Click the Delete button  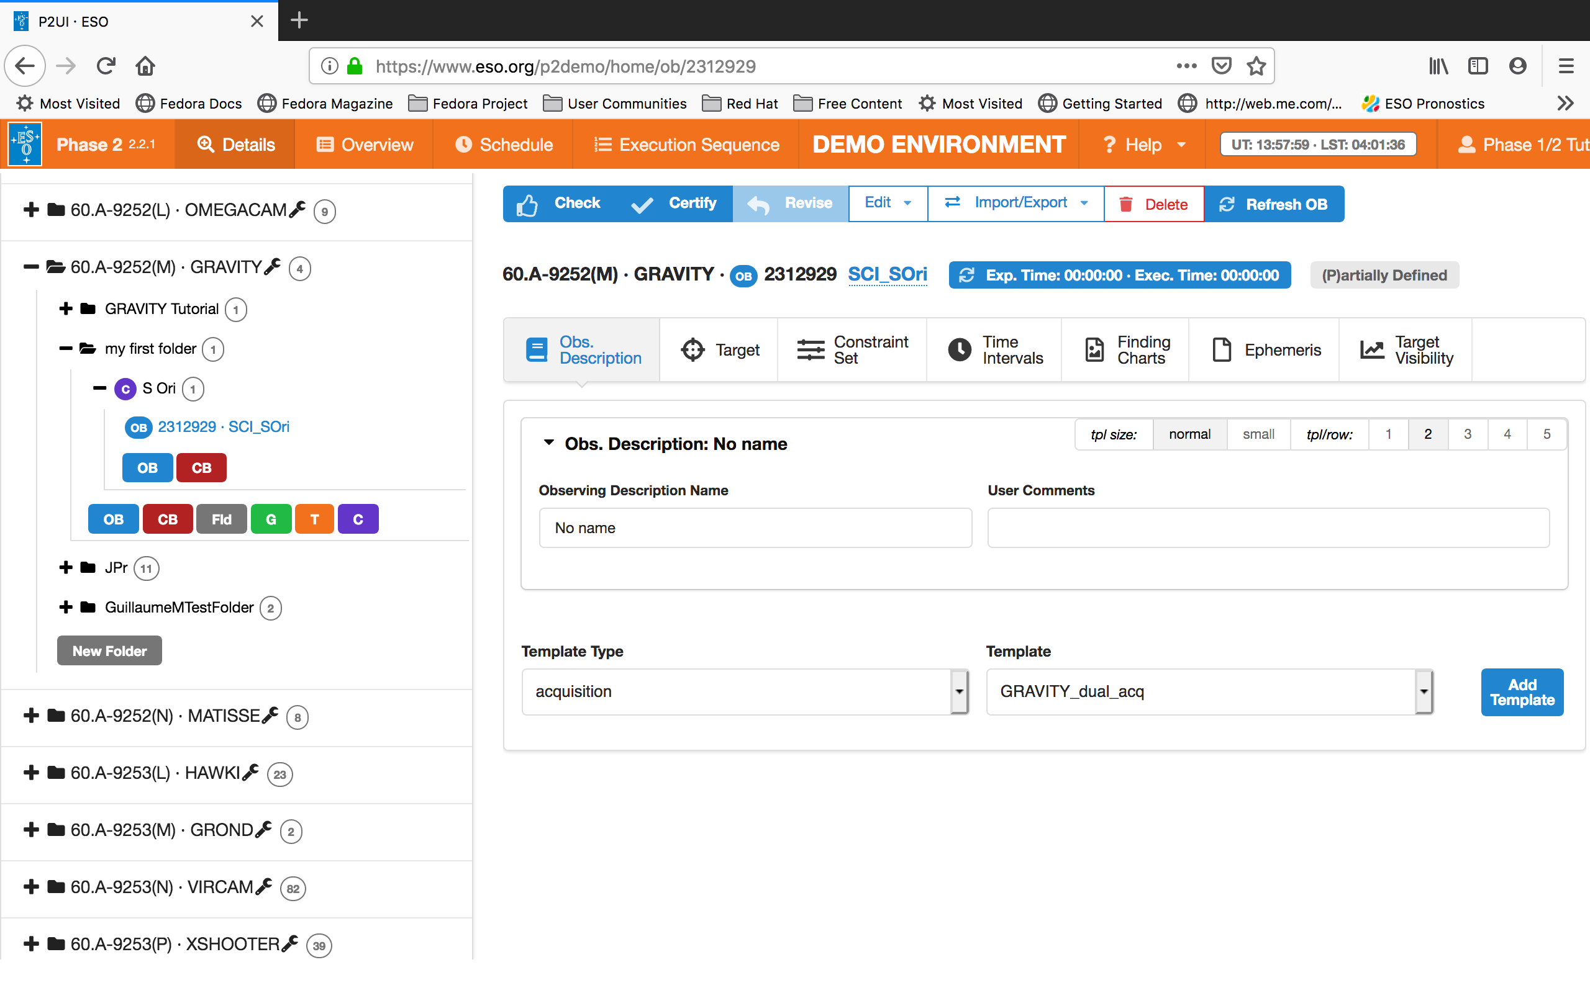[1154, 204]
